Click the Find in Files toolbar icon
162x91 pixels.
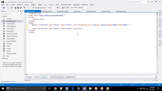click(57, 8)
